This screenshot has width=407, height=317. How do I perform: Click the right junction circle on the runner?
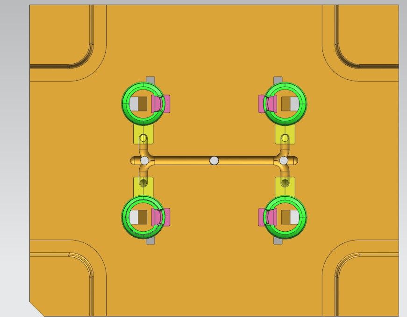[284, 161]
